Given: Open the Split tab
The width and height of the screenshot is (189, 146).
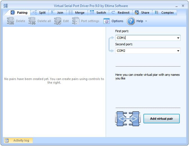Looking at the screenshot, I should pyautogui.click(x=39, y=13).
